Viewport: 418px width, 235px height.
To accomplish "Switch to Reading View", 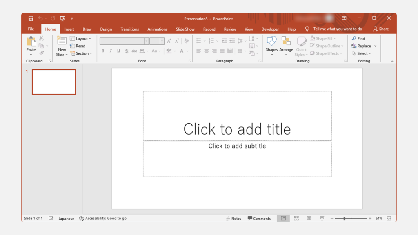I will coord(309,219).
